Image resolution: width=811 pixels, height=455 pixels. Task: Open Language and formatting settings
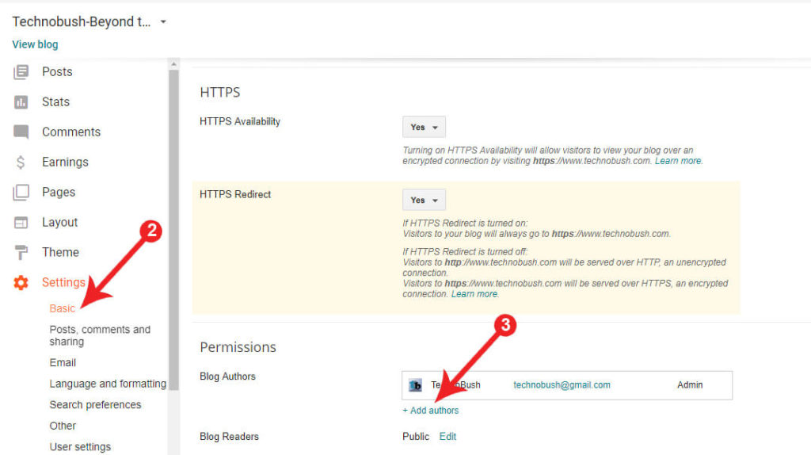pyautogui.click(x=108, y=384)
